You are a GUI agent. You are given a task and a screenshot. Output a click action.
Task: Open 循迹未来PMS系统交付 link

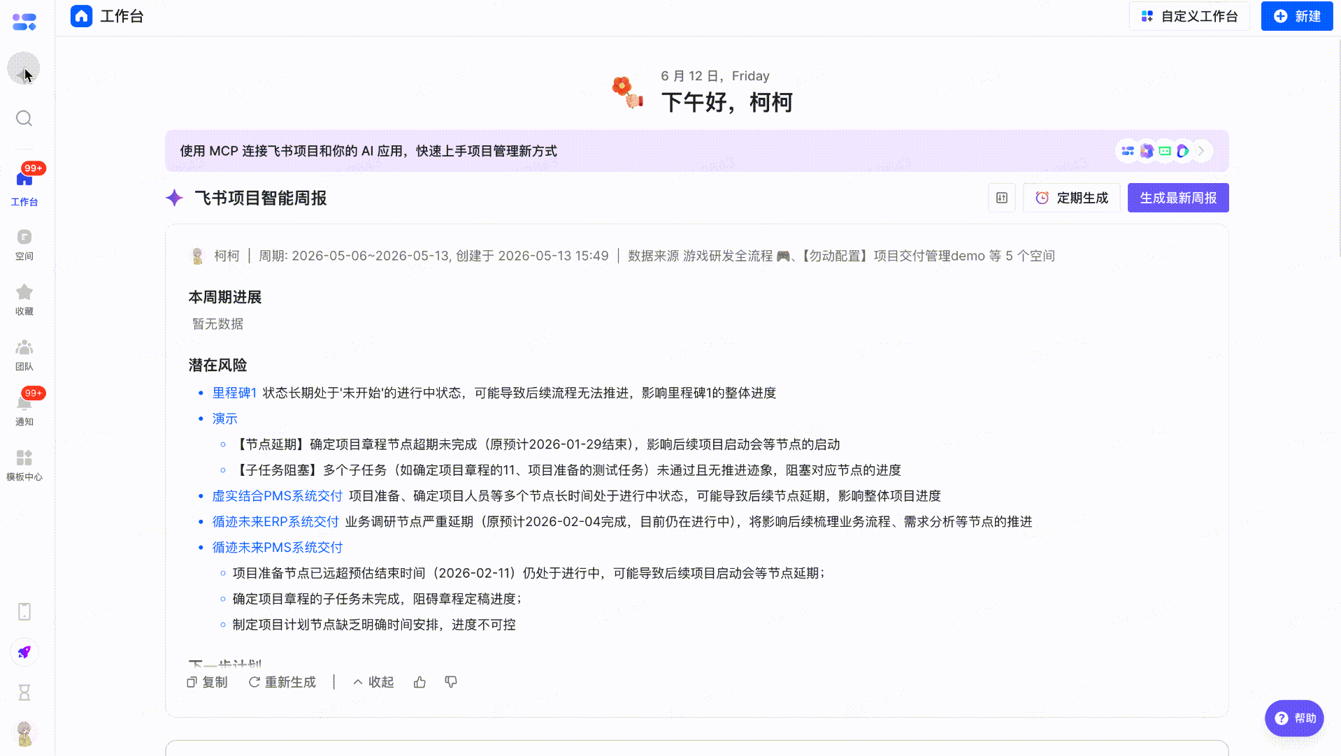(x=278, y=547)
